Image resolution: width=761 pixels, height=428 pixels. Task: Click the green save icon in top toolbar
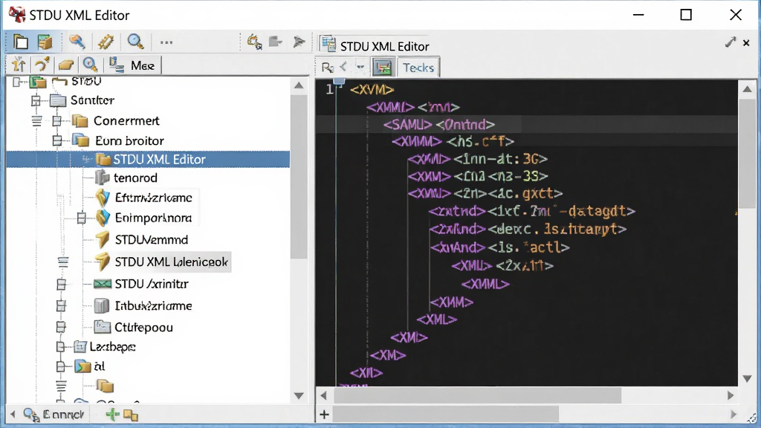(45, 42)
